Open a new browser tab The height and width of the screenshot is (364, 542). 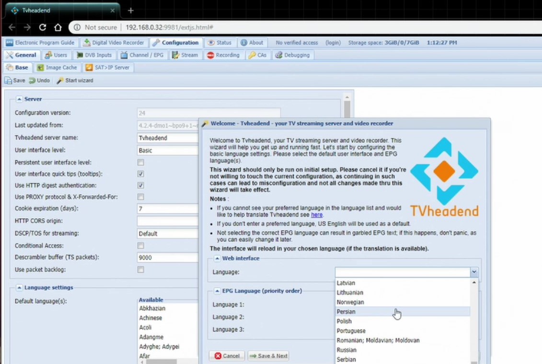[131, 11]
